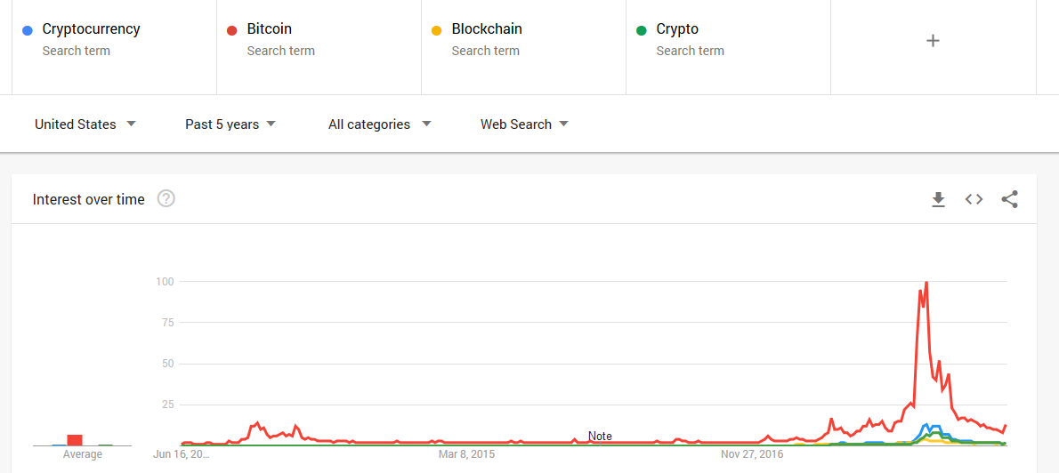
Task: Click the blue Cryptocurrency color dot
Action: click(x=28, y=31)
